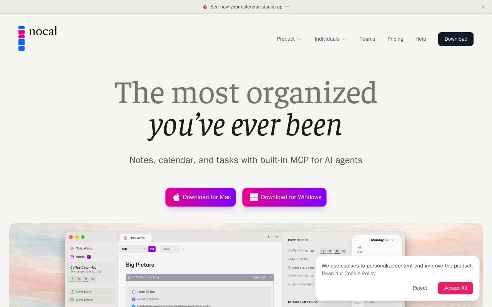This screenshot has width=492, height=307.
Task: Hide sidebar Coffee Catch-Up card via eye icon
Action: pyautogui.click(x=93, y=279)
